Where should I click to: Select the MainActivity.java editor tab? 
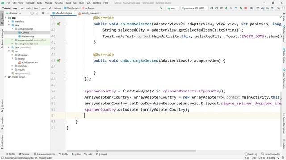(x=64, y=13)
